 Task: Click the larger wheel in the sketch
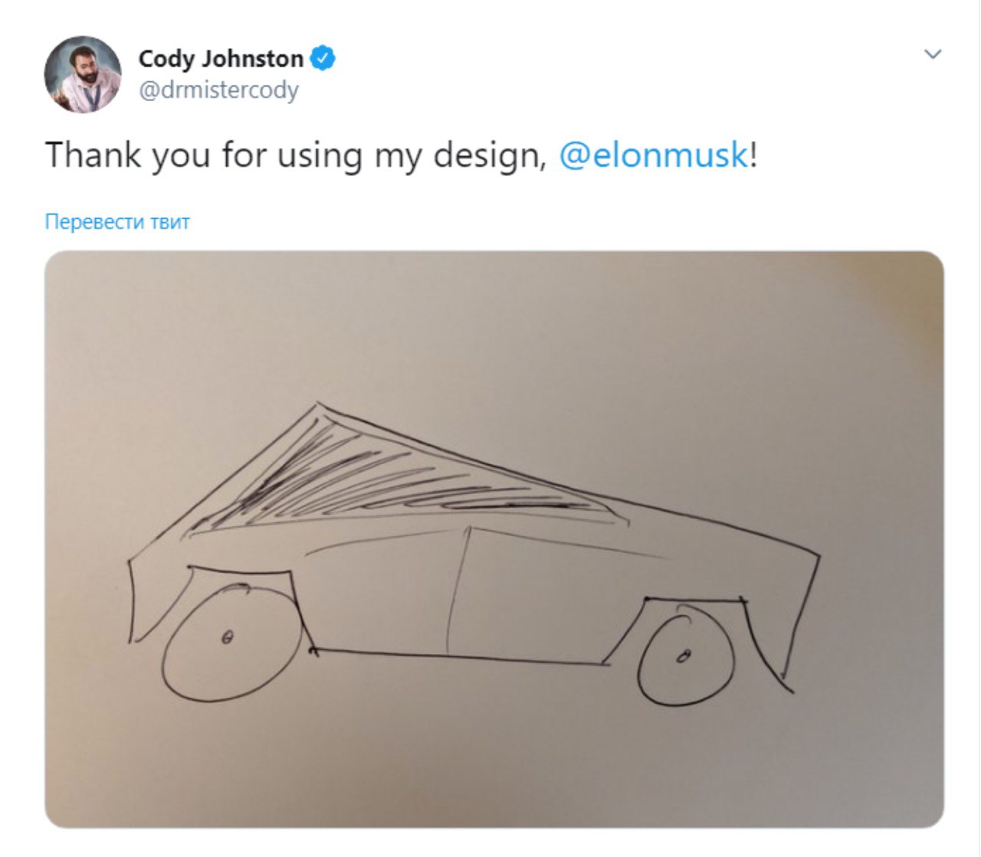click(x=232, y=643)
